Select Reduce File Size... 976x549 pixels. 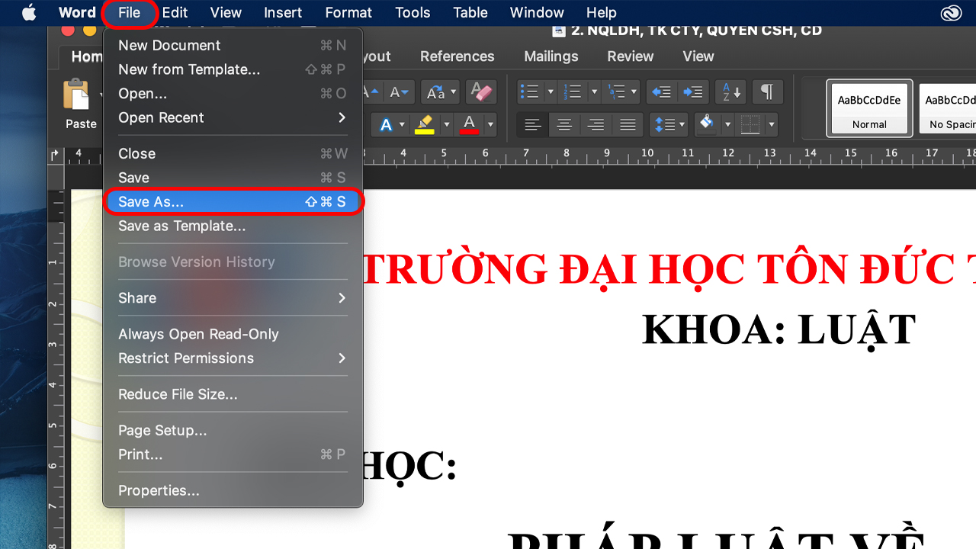pos(233,394)
